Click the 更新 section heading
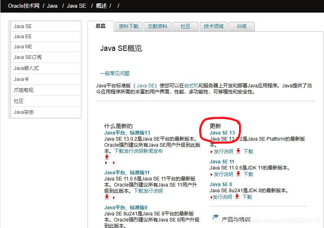Screen dimensions: 324x228 coord(215,126)
